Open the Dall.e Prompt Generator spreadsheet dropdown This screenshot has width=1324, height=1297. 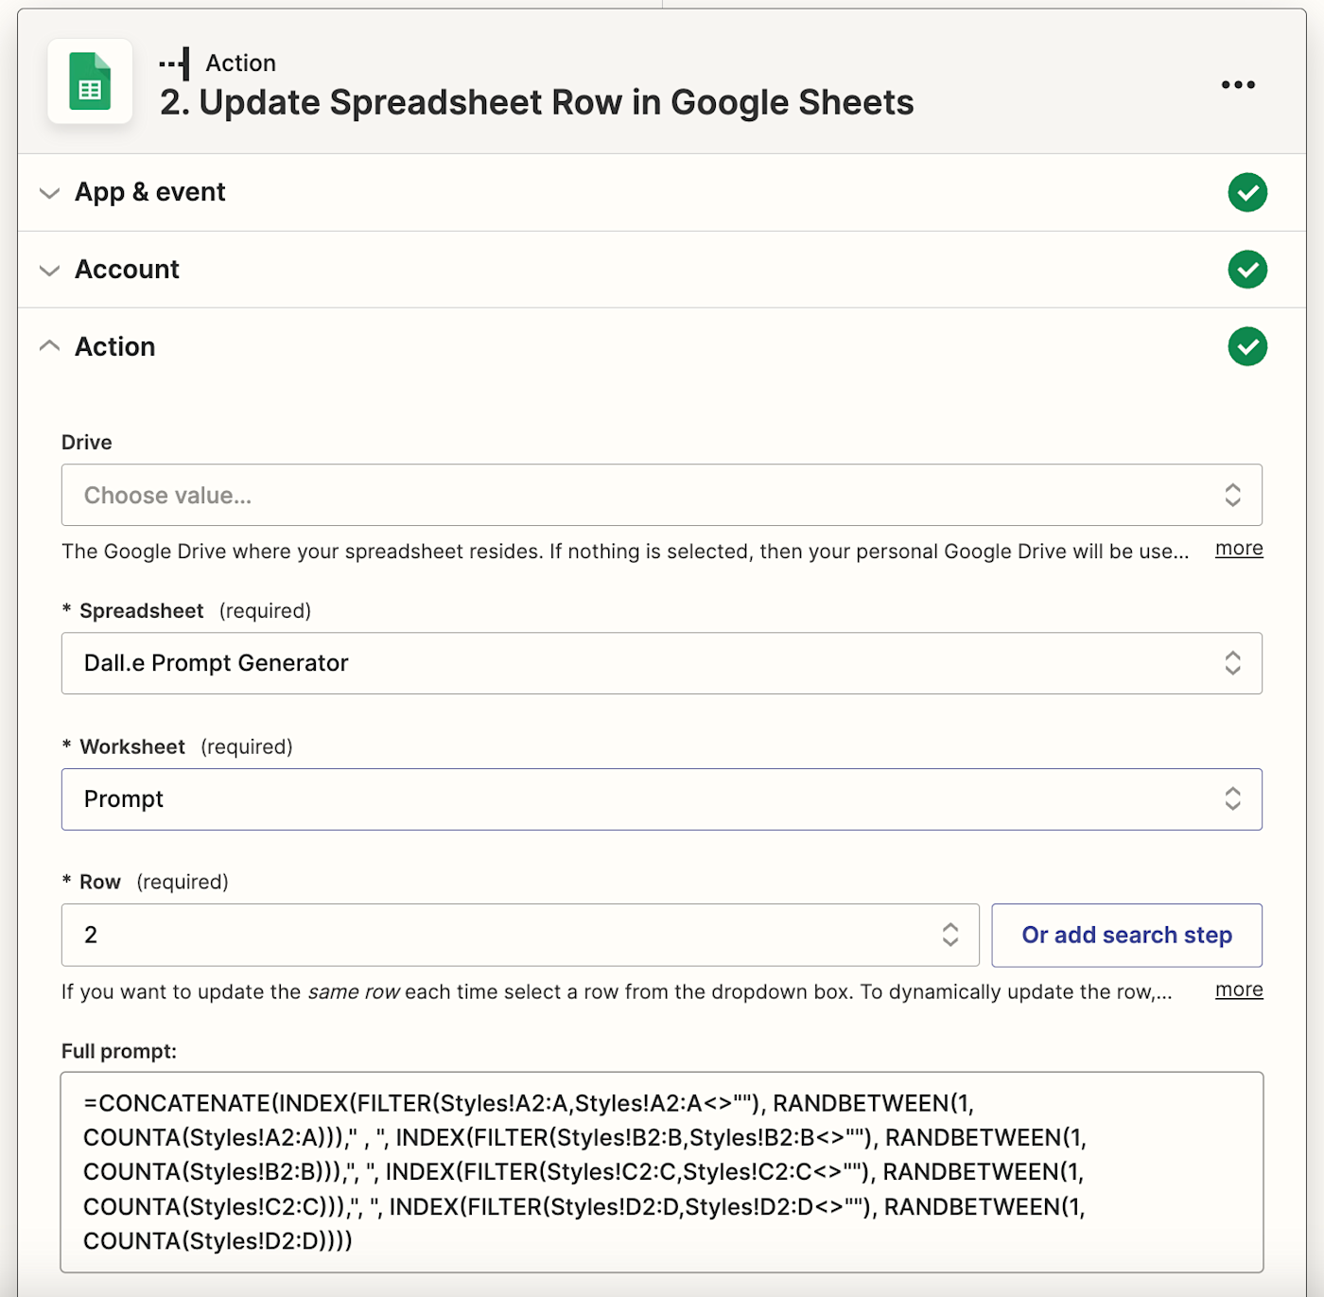pyautogui.click(x=643, y=663)
